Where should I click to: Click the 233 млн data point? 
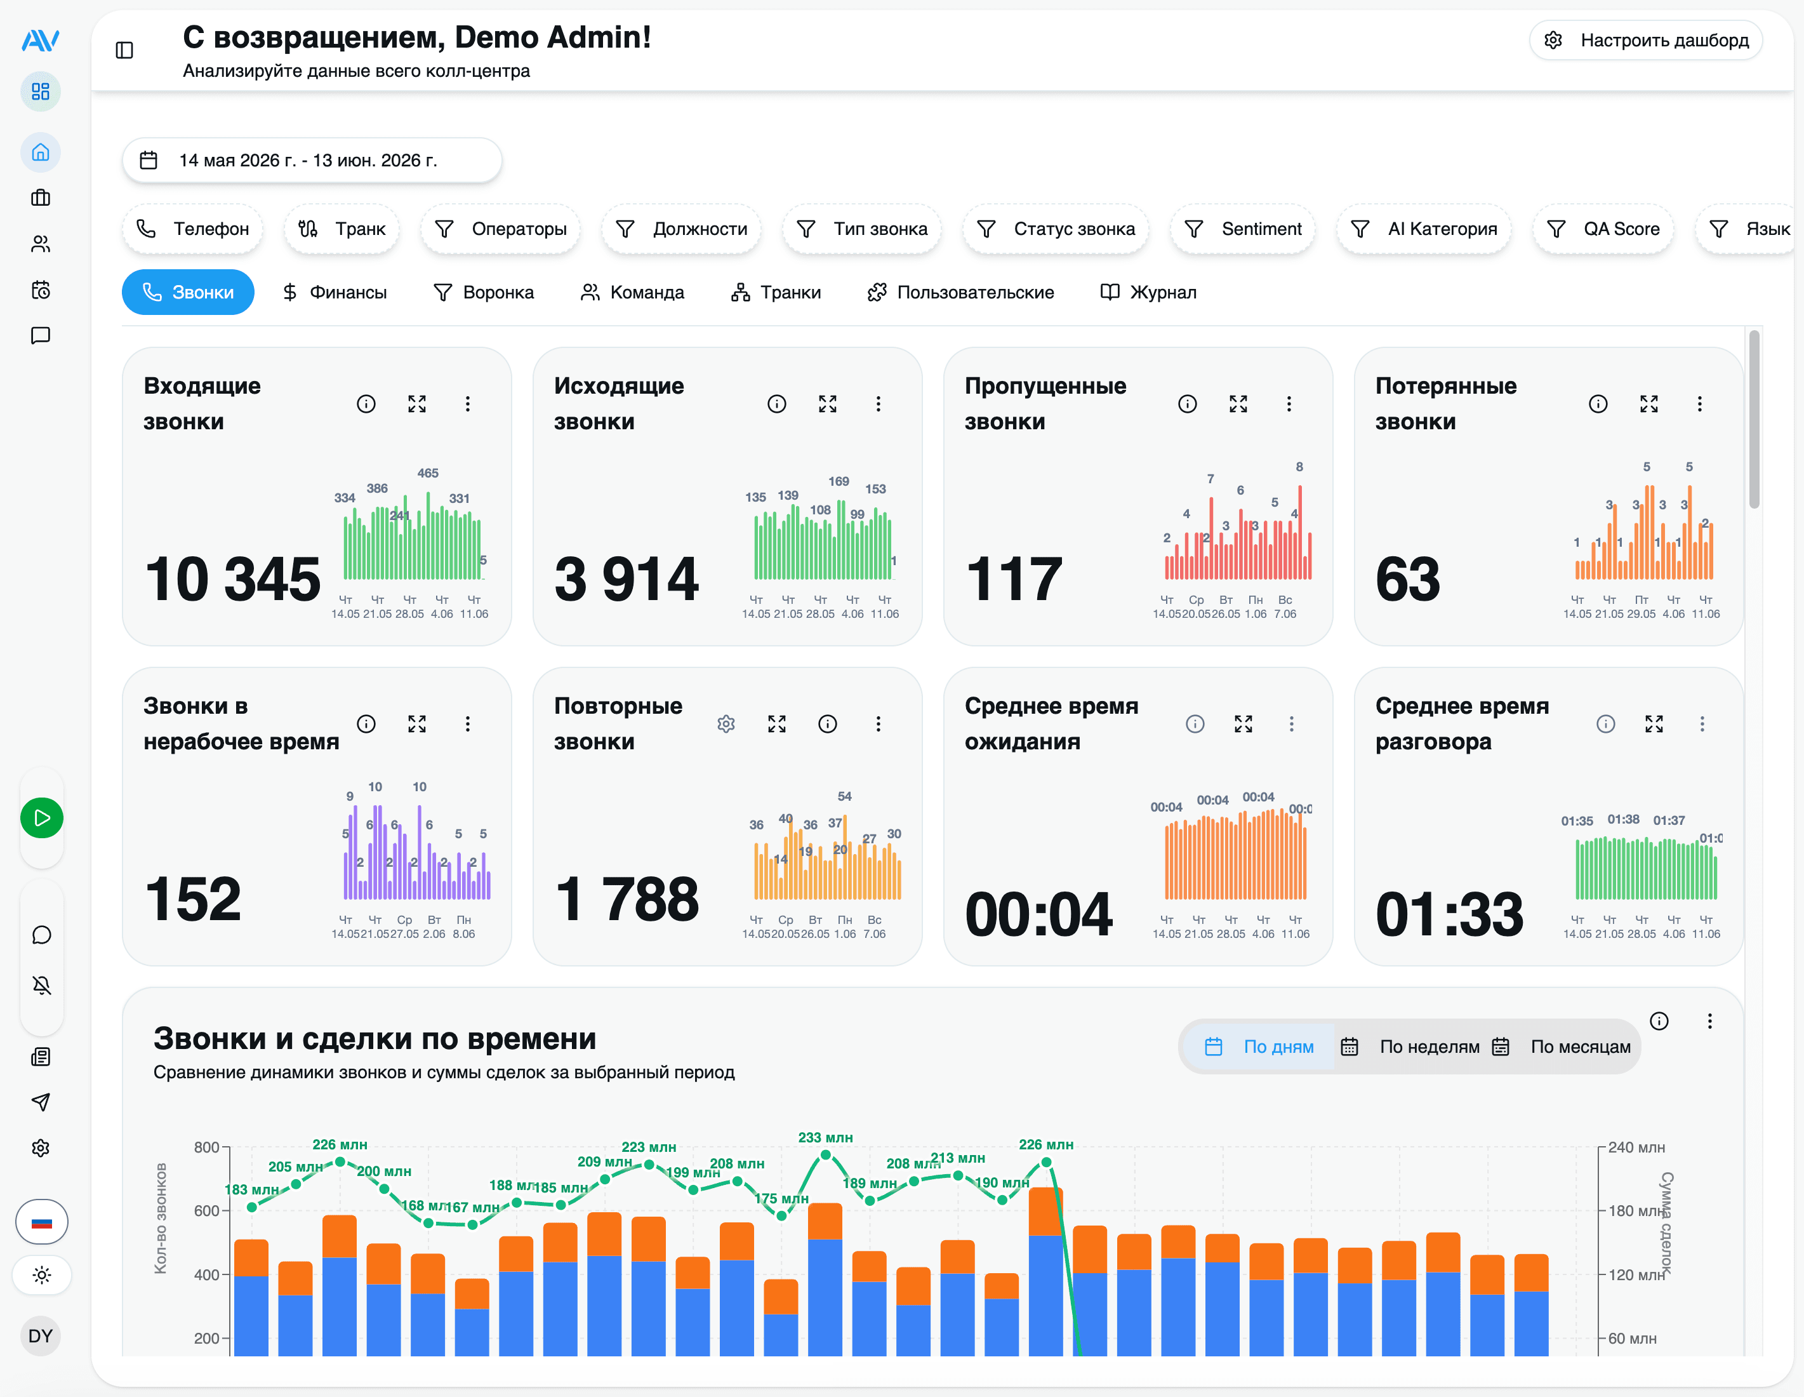pyautogui.click(x=825, y=1155)
